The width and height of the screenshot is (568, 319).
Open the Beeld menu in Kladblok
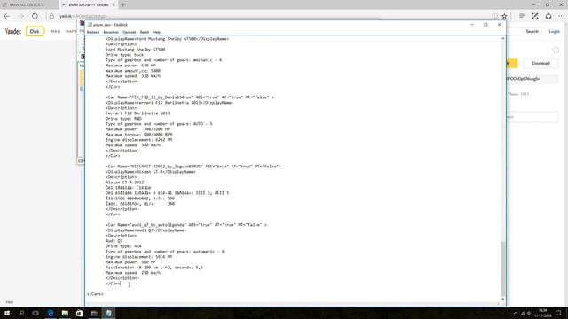coord(145,32)
